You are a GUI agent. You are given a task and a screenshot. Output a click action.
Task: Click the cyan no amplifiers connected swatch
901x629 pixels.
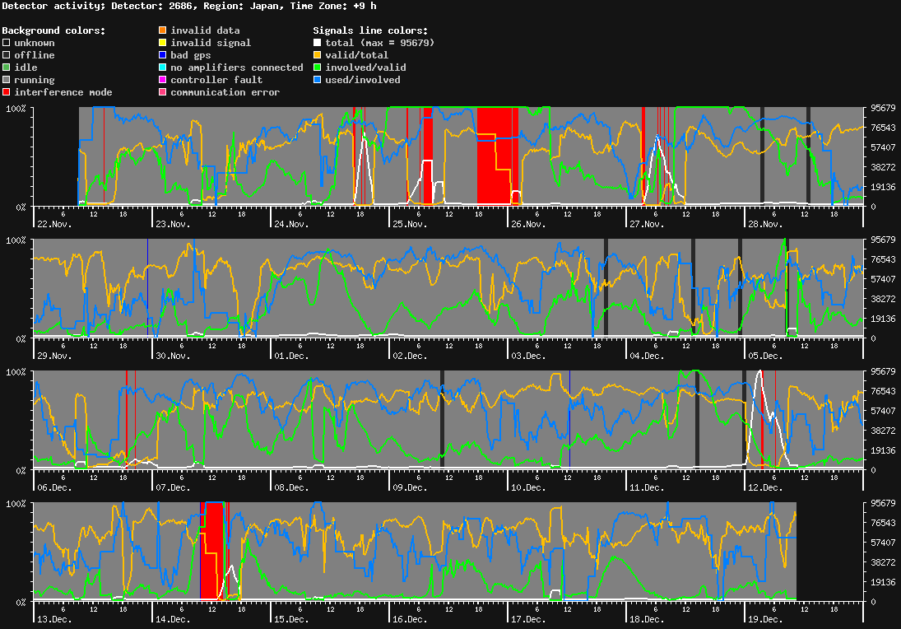(x=162, y=68)
